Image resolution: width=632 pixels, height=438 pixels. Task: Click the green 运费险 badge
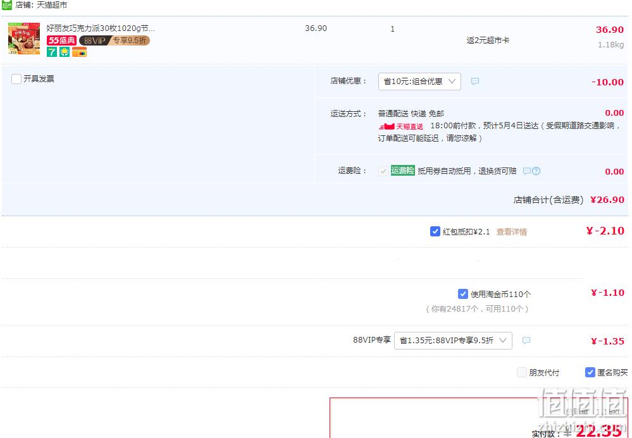click(x=402, y=170)
